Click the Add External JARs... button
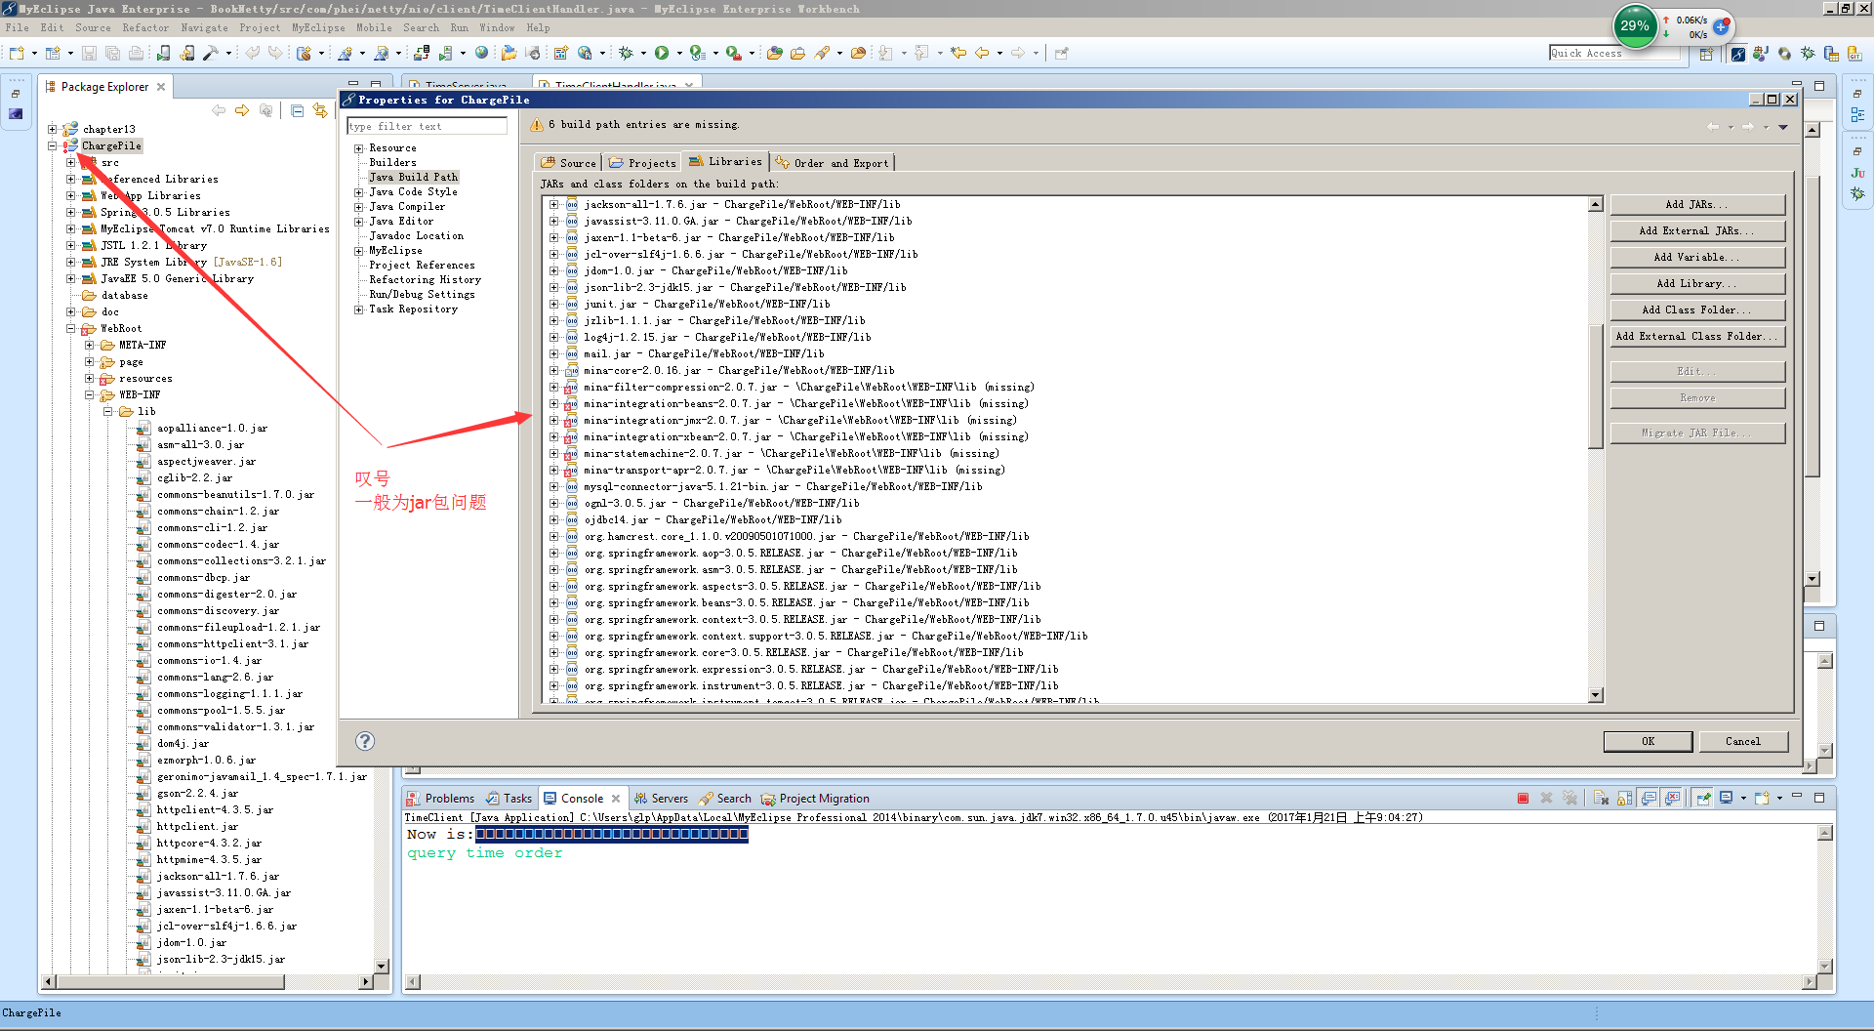The image size is (1874, 1031). (1697, 230)
